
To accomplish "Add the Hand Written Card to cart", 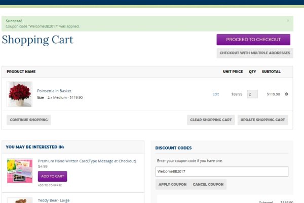I will coord(52,176).
